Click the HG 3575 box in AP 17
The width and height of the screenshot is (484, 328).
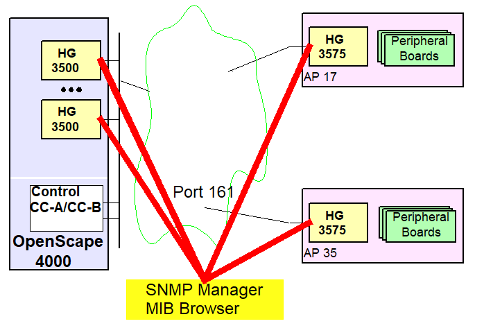click(x=338, y=46)
